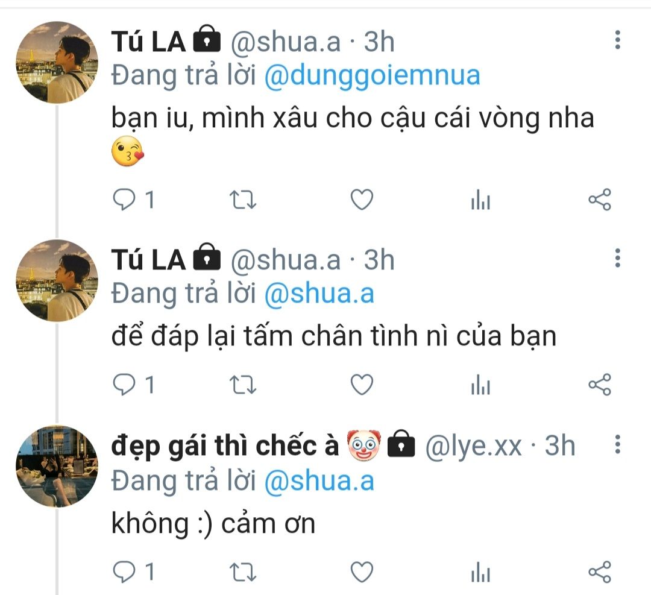651x595 pixels.
Task: Open more options for first Tú LA tweet
Action: point(617,40)
